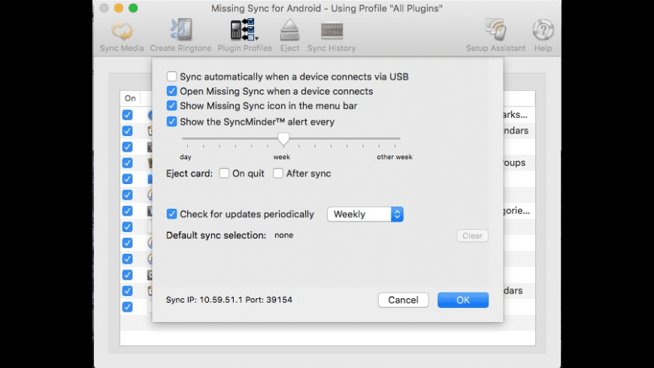
Task: Click the 'none' default sync selection value
Action: (x=283, y=235)
